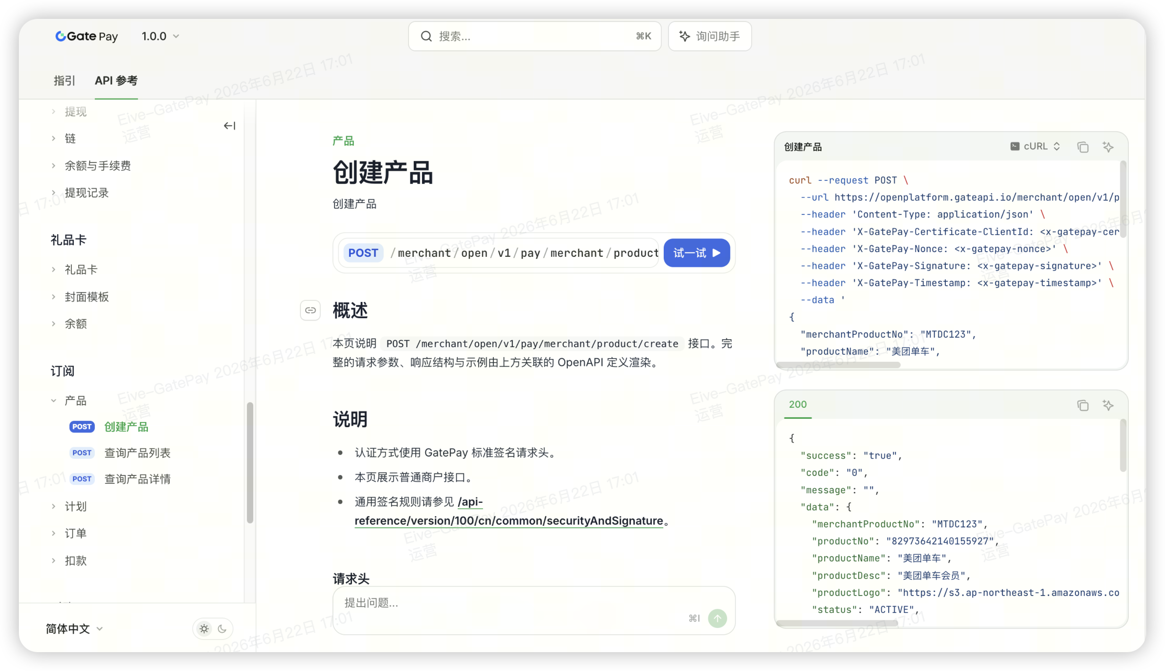Image resolution: width=1165 pixels, height=671 pixels.
Task: Click the 试一试 try-it button
Action: click(x=697, y=253)
